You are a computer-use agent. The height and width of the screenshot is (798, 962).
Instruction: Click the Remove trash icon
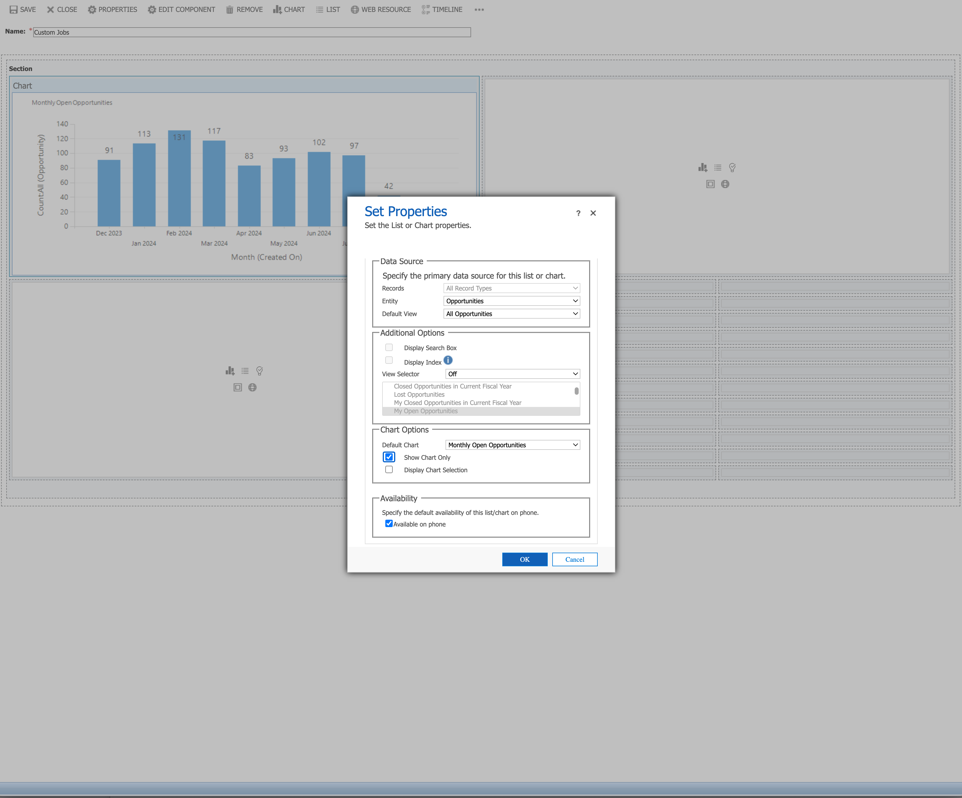pos(229,10)
